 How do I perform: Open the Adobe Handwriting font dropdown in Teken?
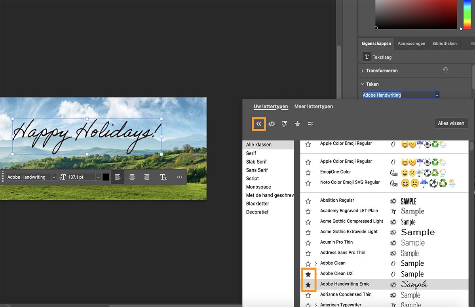point(437,95)
